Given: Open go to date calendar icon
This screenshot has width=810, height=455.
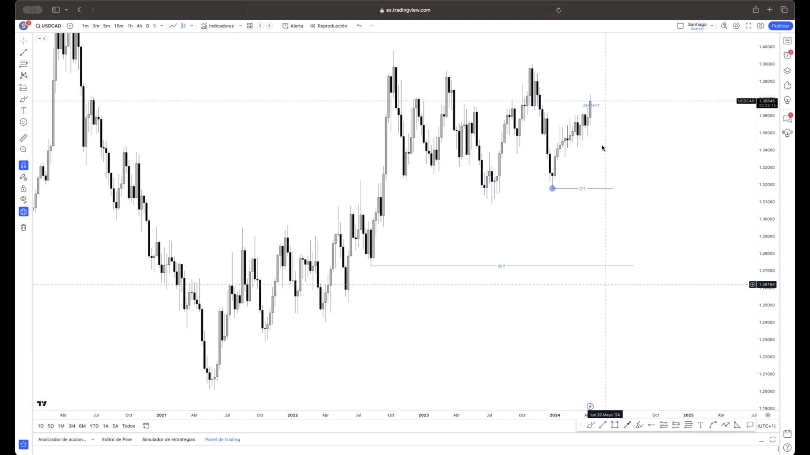Looking at the screenshot, I should 146,426.
